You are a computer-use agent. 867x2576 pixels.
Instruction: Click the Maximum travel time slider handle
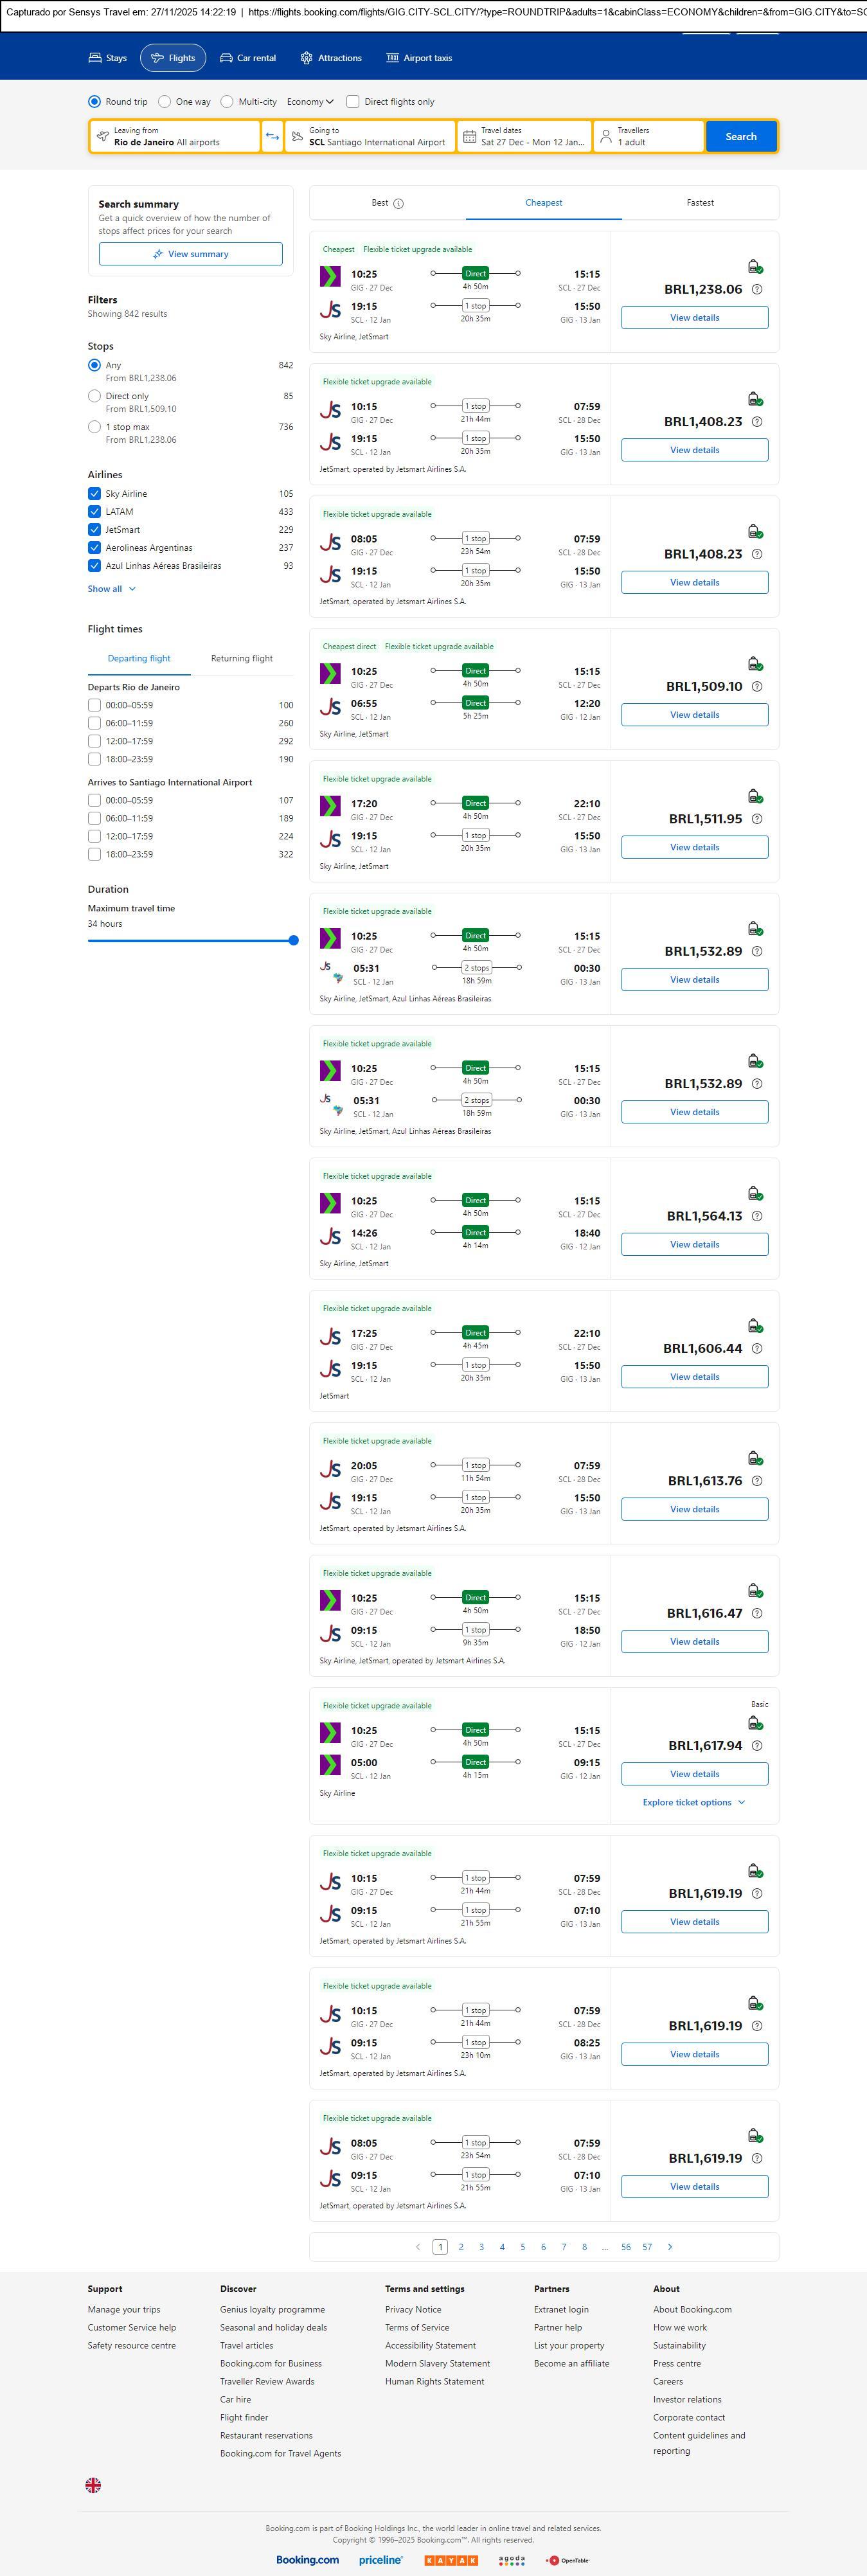click(293, 940)
